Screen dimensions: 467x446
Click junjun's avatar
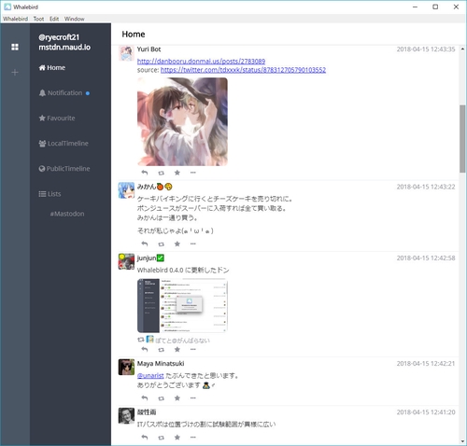click(126, 261)
